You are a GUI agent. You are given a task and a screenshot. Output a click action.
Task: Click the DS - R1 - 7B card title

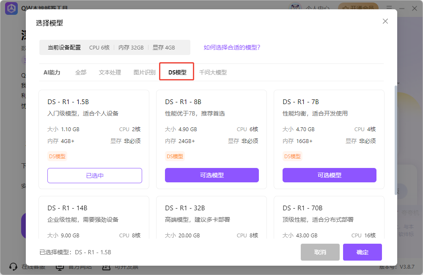click(301, 102)
